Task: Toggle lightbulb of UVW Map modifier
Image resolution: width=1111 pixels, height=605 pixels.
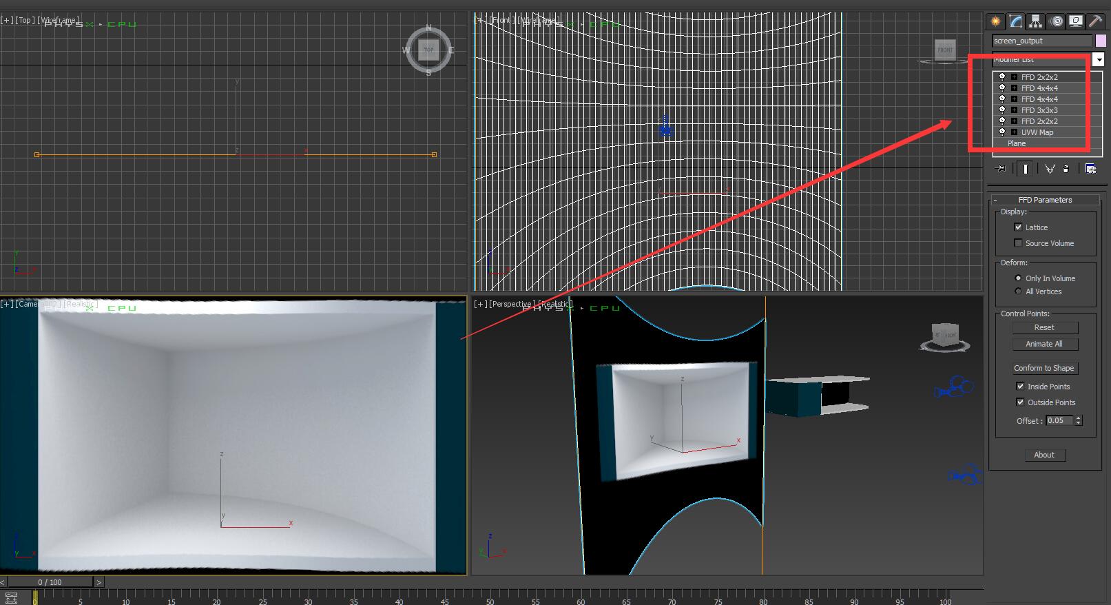Action: click(x=1002, y=132)
